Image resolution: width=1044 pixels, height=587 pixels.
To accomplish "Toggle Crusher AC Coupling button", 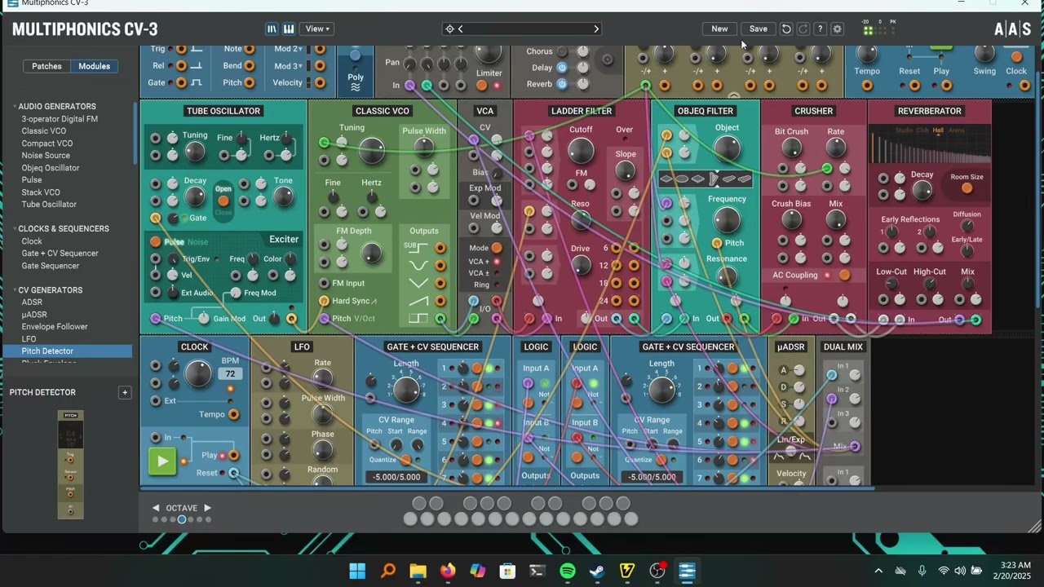I will [844, 275].
